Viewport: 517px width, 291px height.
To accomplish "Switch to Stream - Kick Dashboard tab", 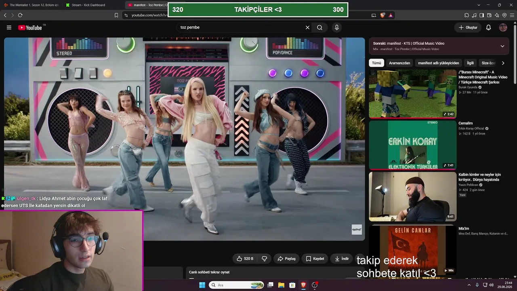I will coord(92,5).
